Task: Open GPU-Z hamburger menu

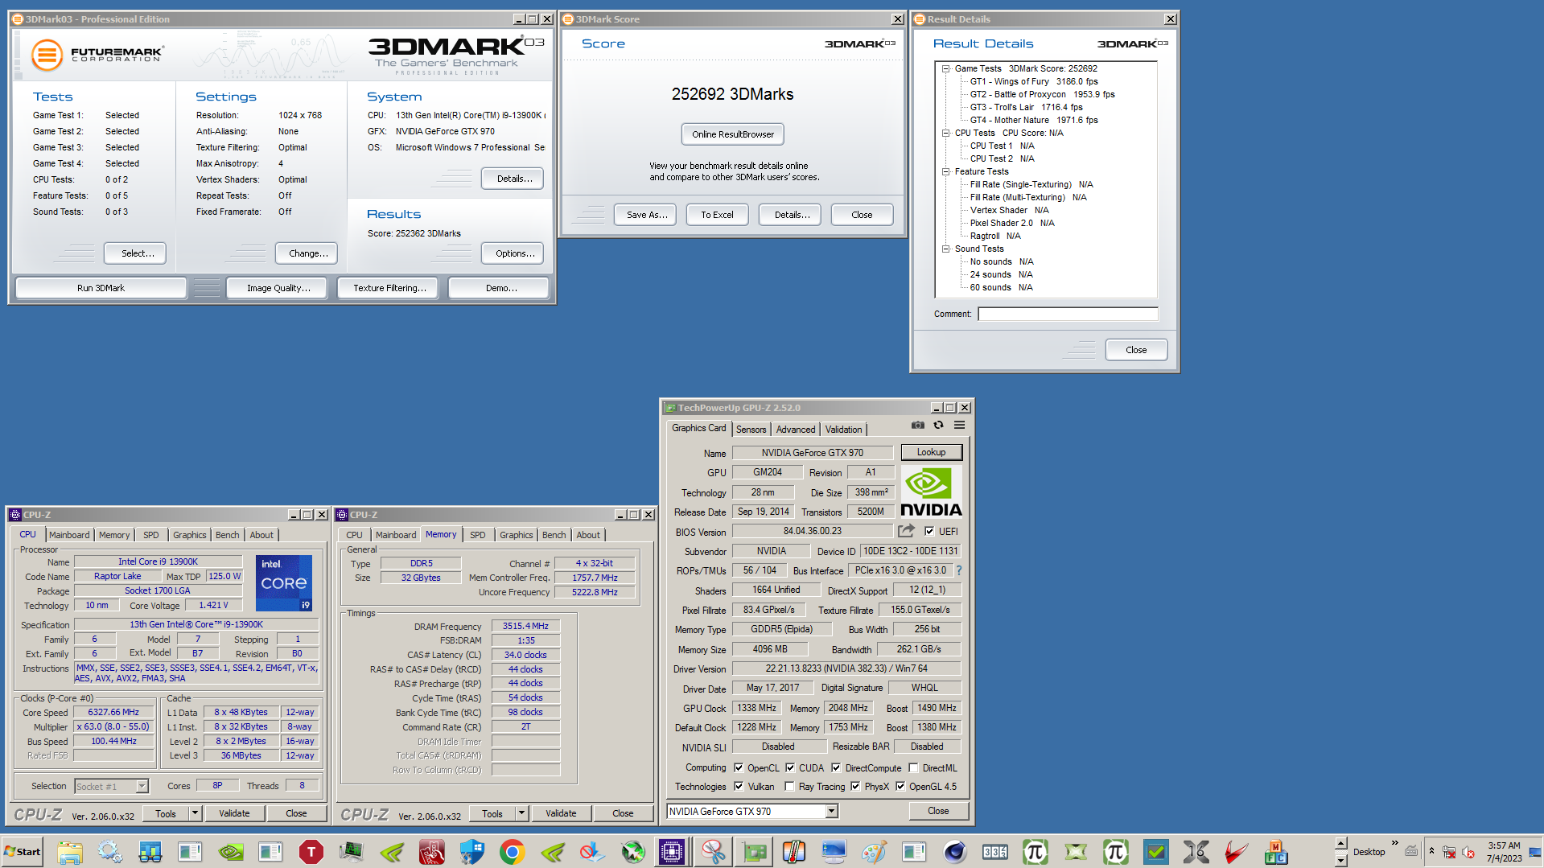Action: point(959,425)
